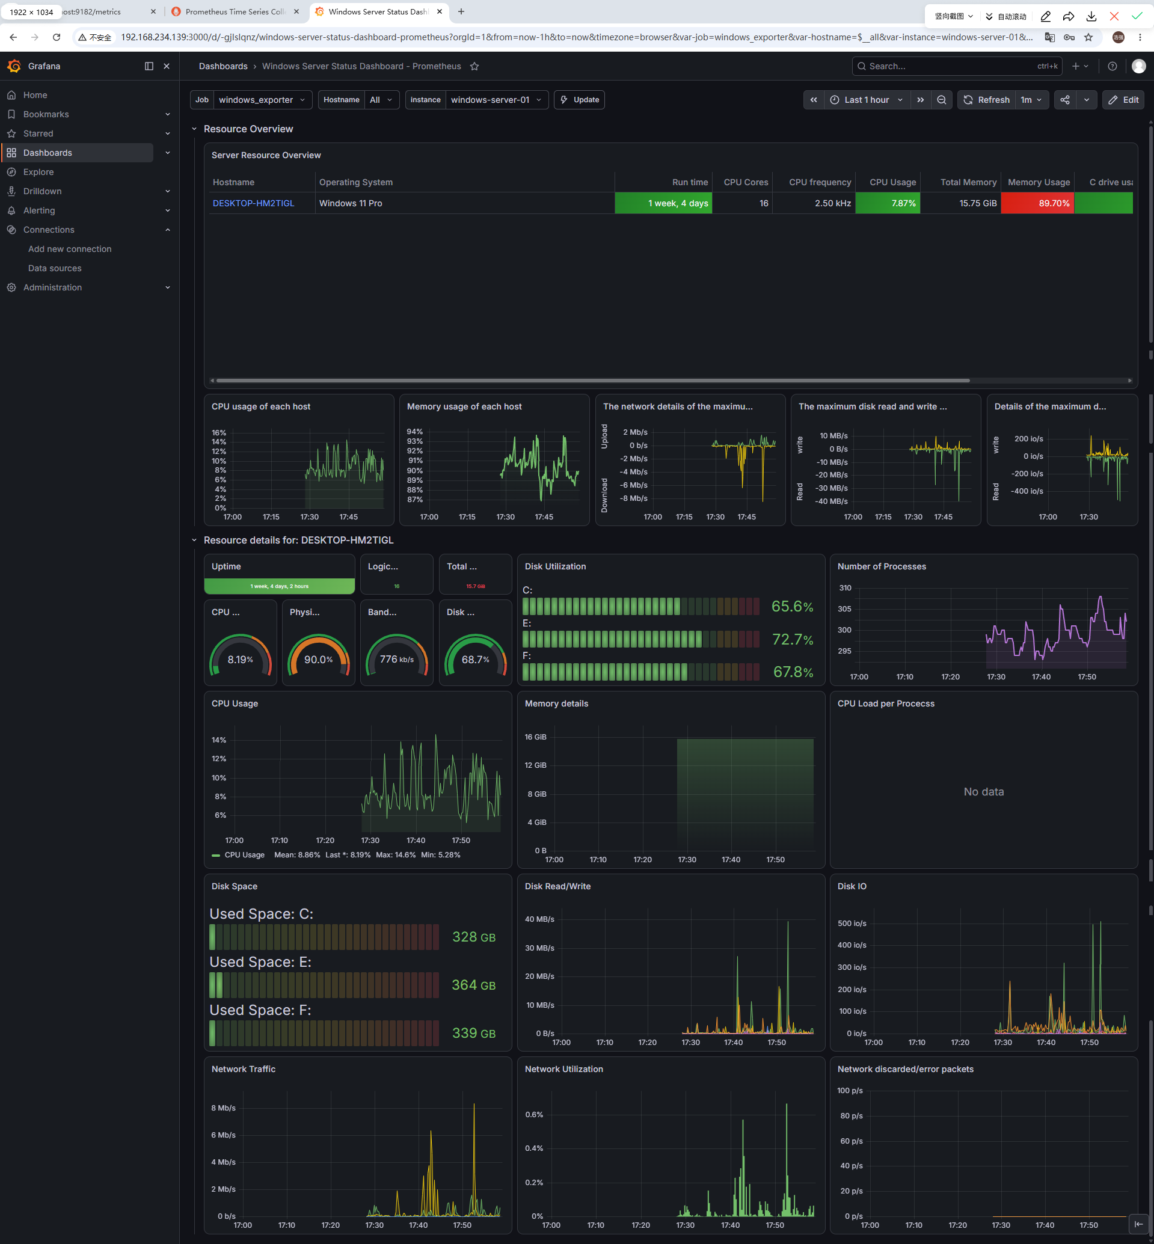Reload the browser page
Image resolution: width=1154 pixels, height=1244 pixels.
tap(56, 37)
